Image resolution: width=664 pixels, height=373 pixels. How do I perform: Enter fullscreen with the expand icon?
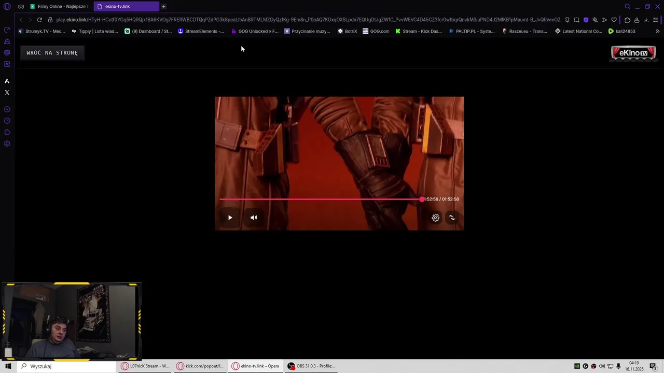452,218
